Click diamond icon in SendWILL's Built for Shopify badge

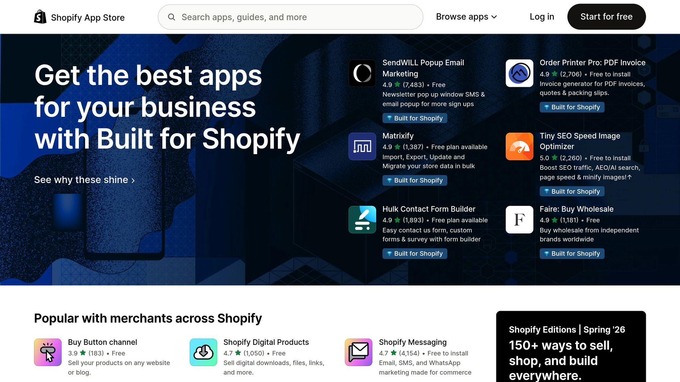(x=389, y=118)
